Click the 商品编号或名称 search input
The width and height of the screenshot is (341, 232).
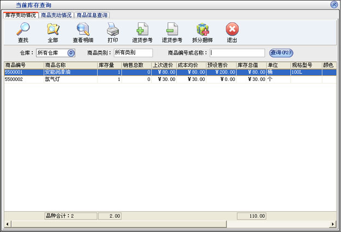237,53
